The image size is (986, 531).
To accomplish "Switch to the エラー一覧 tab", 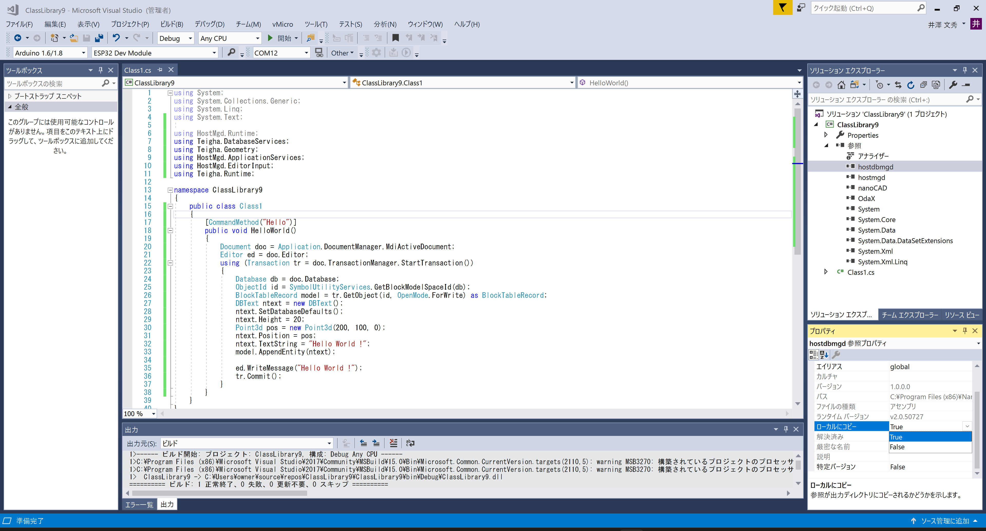I will tap(139, 505).
